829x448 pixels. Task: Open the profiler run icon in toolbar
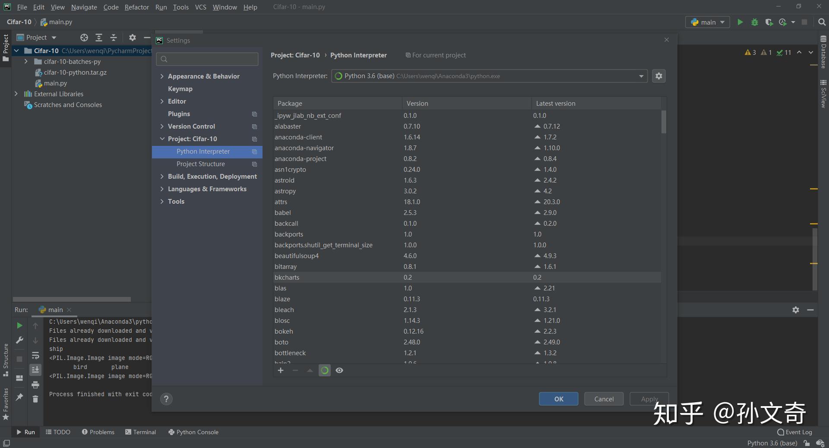[783, 22]
